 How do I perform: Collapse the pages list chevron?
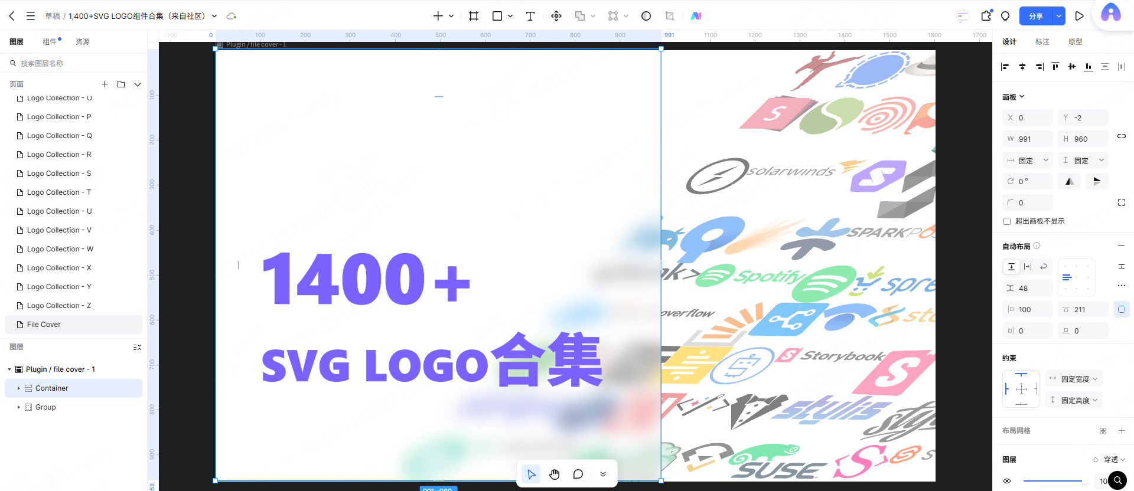[x=138, y=84]
